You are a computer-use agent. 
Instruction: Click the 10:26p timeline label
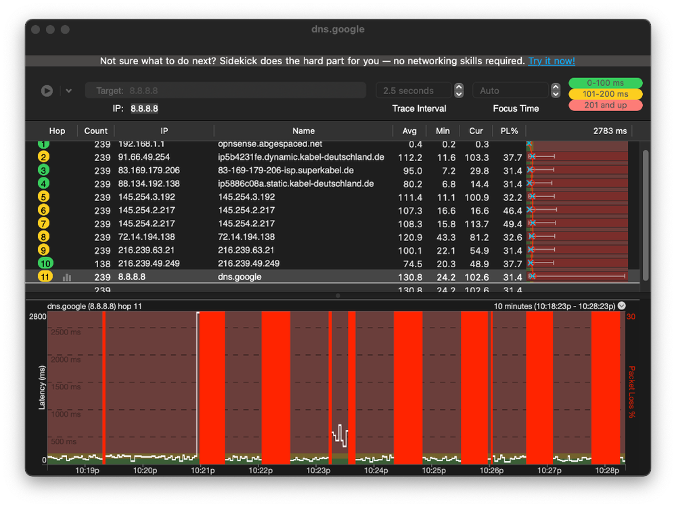tap(491, 470)
